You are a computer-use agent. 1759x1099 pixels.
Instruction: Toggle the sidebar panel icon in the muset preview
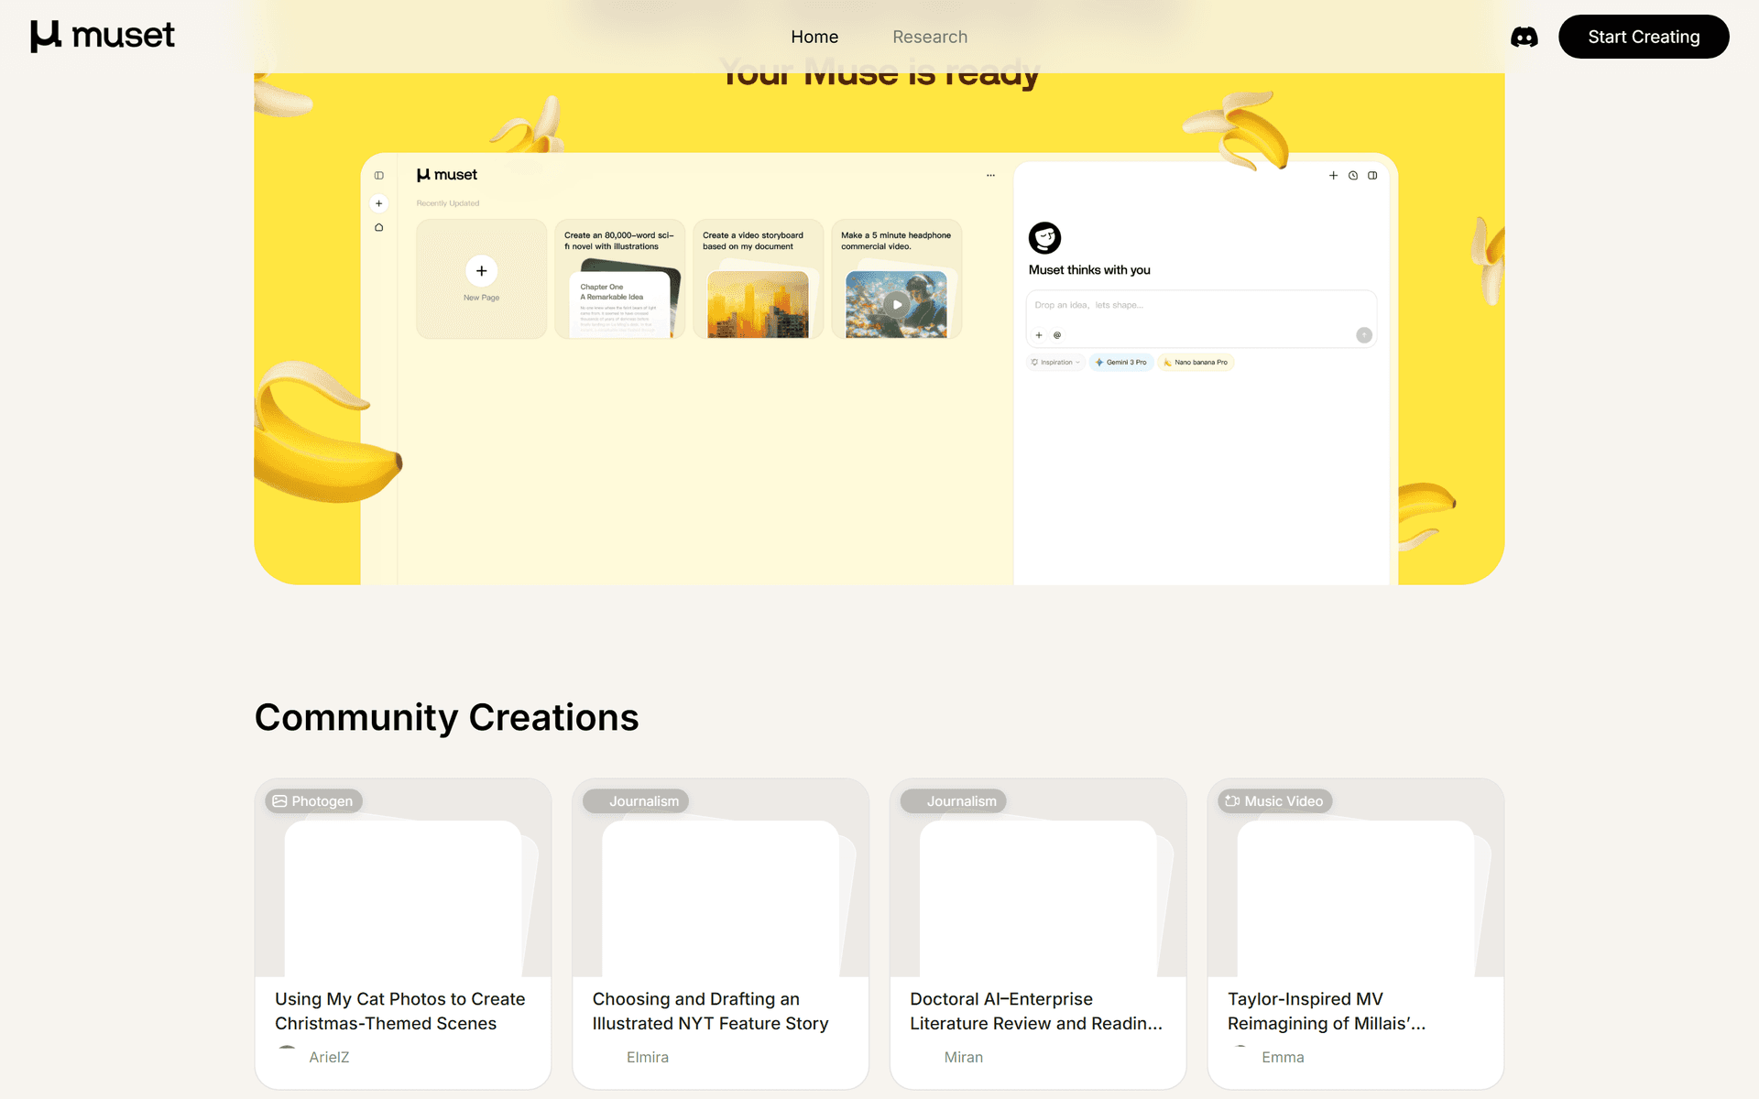point(379,175)
